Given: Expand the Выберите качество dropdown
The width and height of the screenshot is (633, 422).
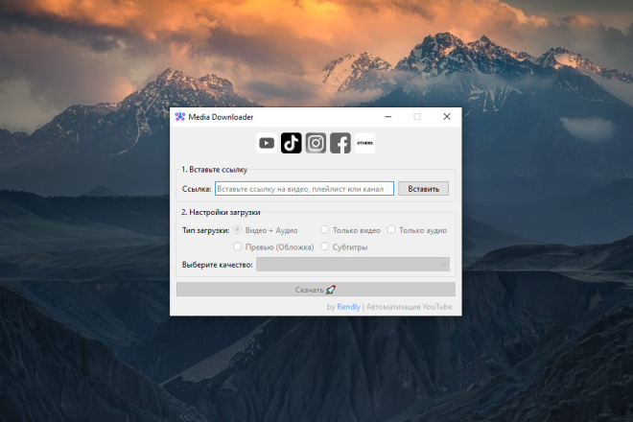Looking at the screenshot, I should [x=353, y=265].
